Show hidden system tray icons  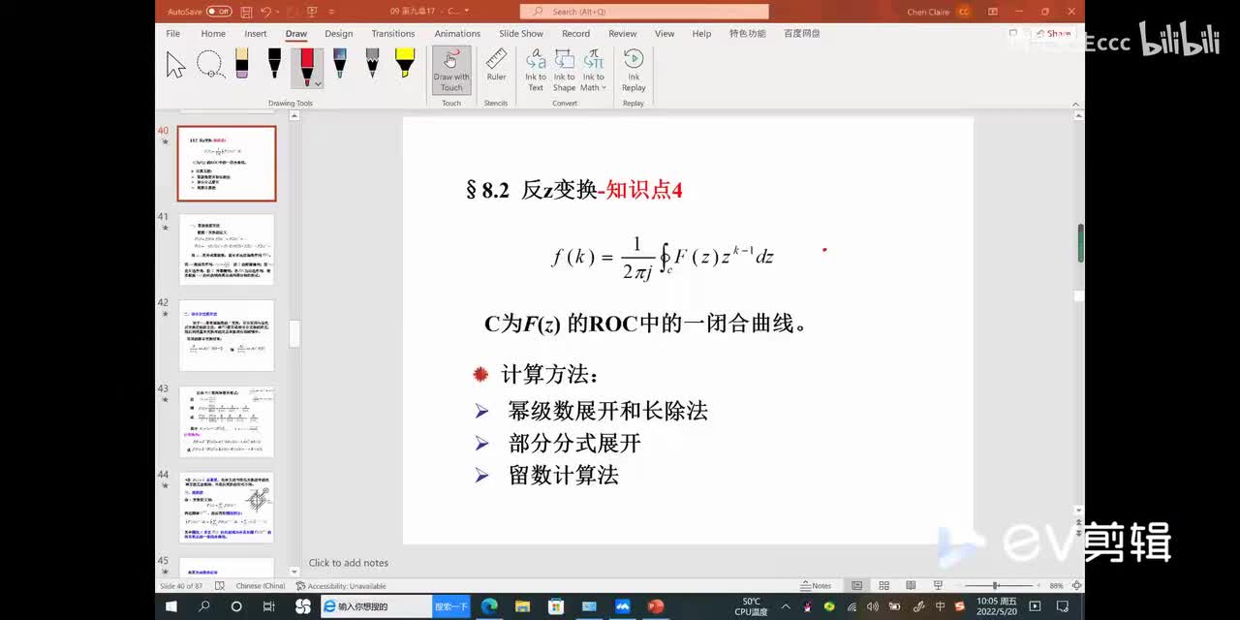784,606
